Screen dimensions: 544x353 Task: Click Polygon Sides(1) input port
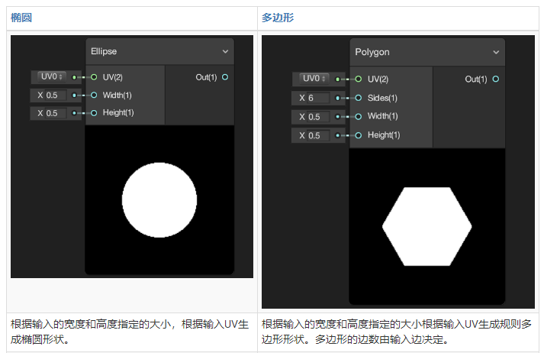click(359, 98)
